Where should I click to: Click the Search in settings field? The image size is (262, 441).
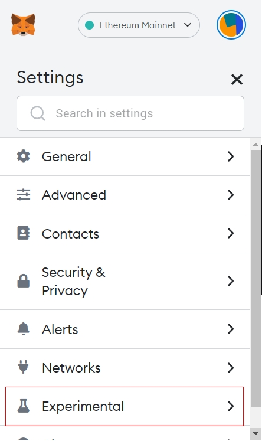130,113
